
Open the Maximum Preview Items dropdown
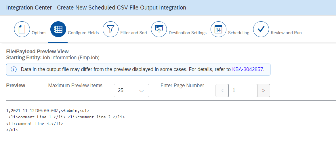[x=131, y=90]
